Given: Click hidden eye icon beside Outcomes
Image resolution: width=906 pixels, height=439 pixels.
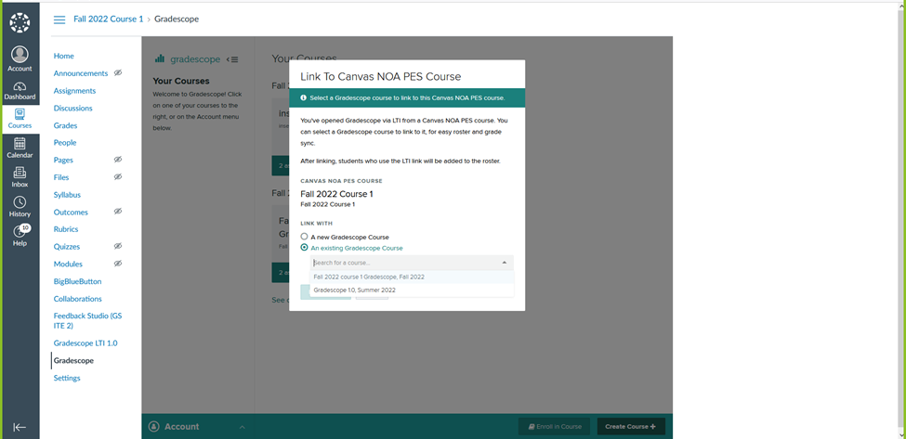Looking at the screenshot, I should click(118, 211).
